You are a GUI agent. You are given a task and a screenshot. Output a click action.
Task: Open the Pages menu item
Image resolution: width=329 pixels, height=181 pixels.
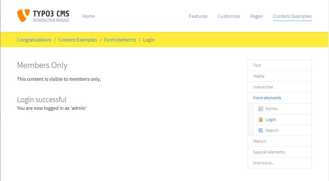[x=256, y=16]
